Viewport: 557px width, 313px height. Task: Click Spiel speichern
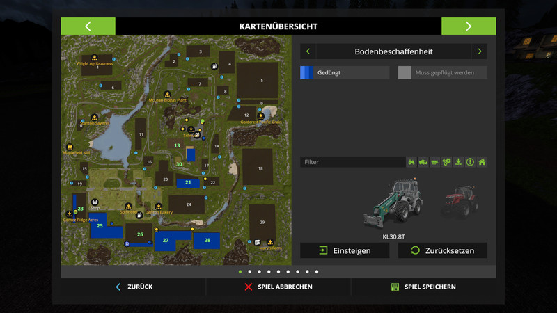423,287
